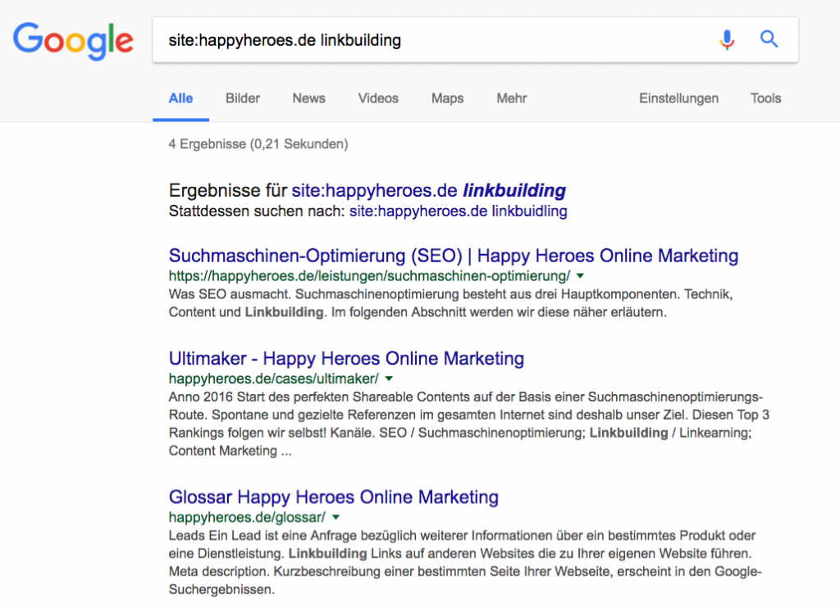Switch to the Videos tab
This screenshot has width=840, height=608.
(x=377, y=98)
